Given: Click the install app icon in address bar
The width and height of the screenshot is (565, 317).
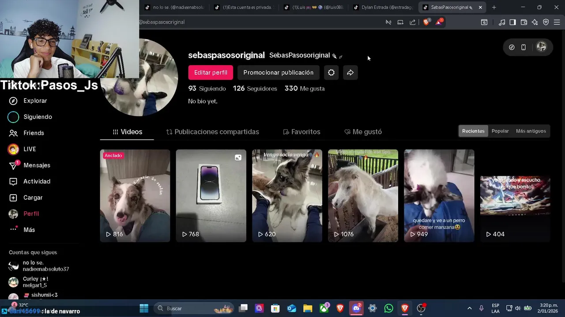Looking at the screenshot, I should (400, 22).
